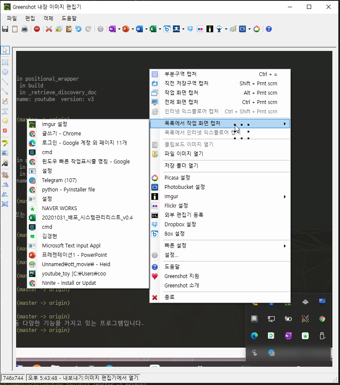Open the 편집 menu
This screenshot has width=340, height=385.
coord(30,18)
